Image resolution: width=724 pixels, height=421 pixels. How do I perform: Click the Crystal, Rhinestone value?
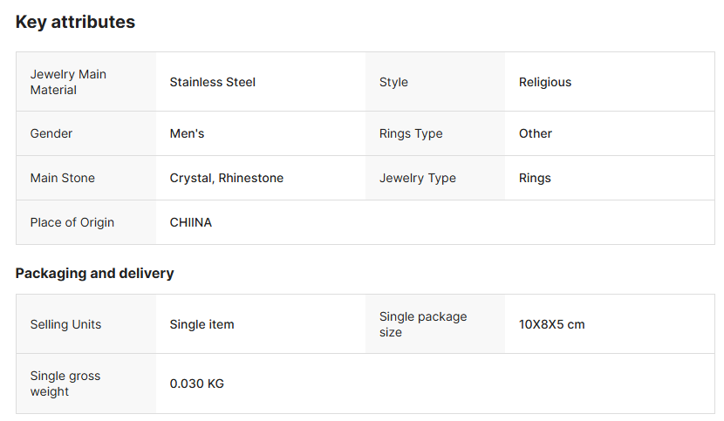point(227,178)
